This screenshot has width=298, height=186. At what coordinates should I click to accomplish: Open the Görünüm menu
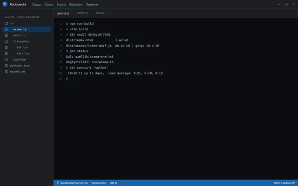[x=75, y=4]
